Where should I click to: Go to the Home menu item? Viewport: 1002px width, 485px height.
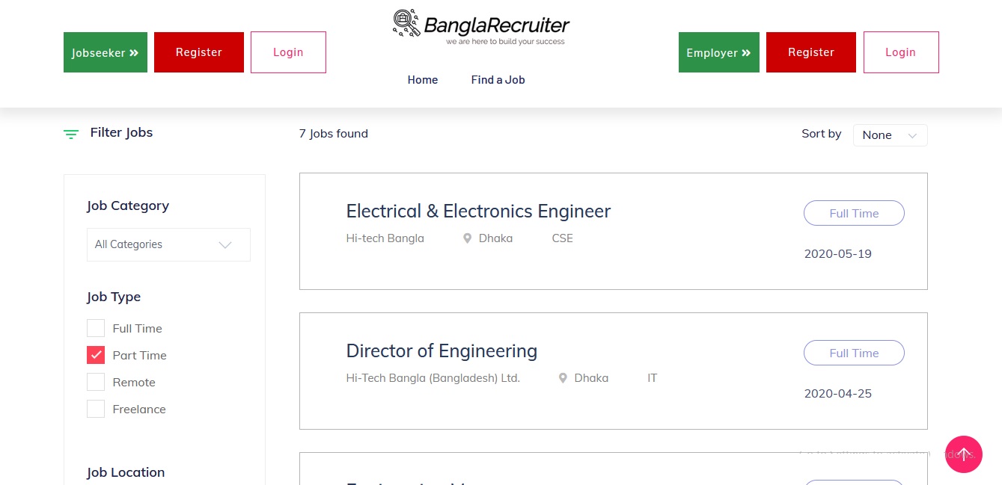point(423,80)
